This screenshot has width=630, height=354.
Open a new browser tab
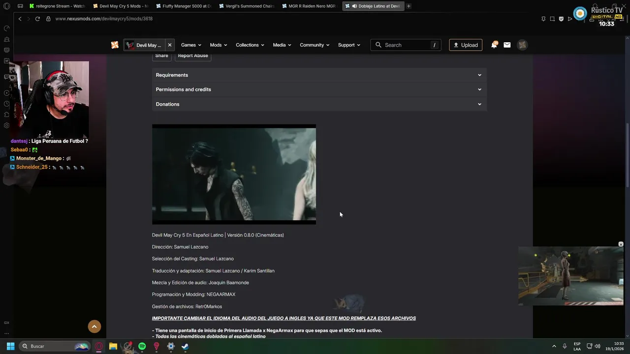click(x=409, y=6)
